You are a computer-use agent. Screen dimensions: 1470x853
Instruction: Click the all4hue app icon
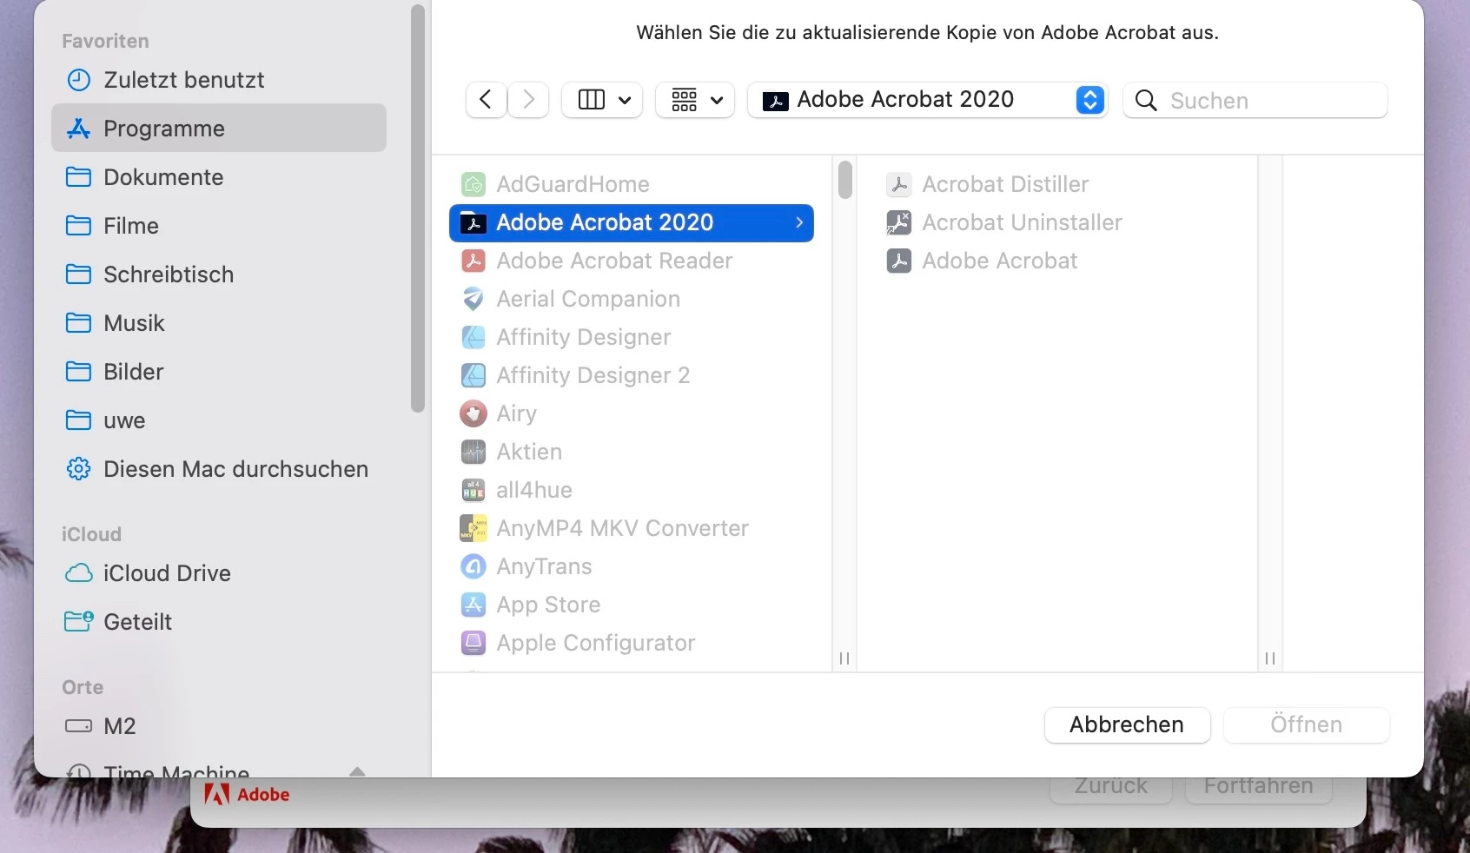(473, 490)
